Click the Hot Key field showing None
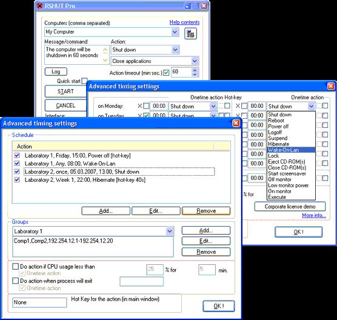Screen dimensions: 337x320 pos(39,302)
